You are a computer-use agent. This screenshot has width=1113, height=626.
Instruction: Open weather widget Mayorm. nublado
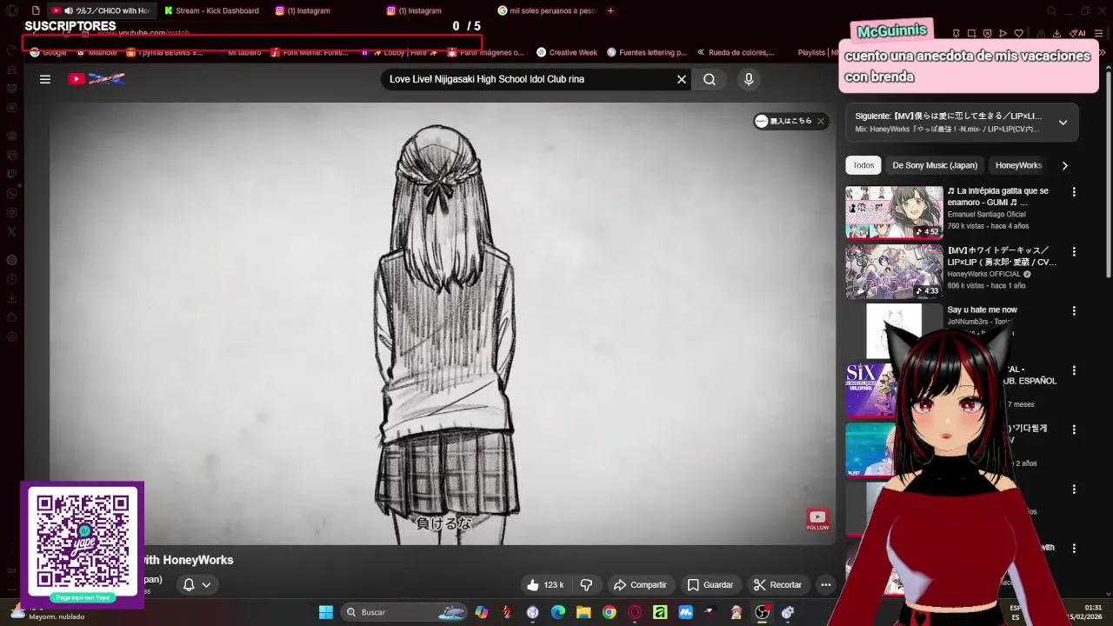tap(49, 612)
